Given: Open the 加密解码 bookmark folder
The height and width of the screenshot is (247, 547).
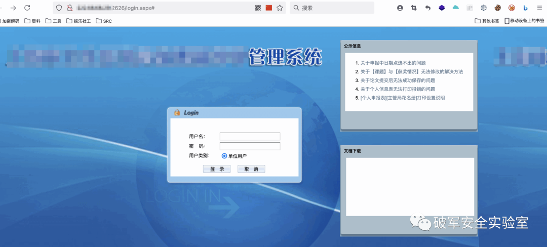Looking at the screenshot, I should tap(10, 21).
